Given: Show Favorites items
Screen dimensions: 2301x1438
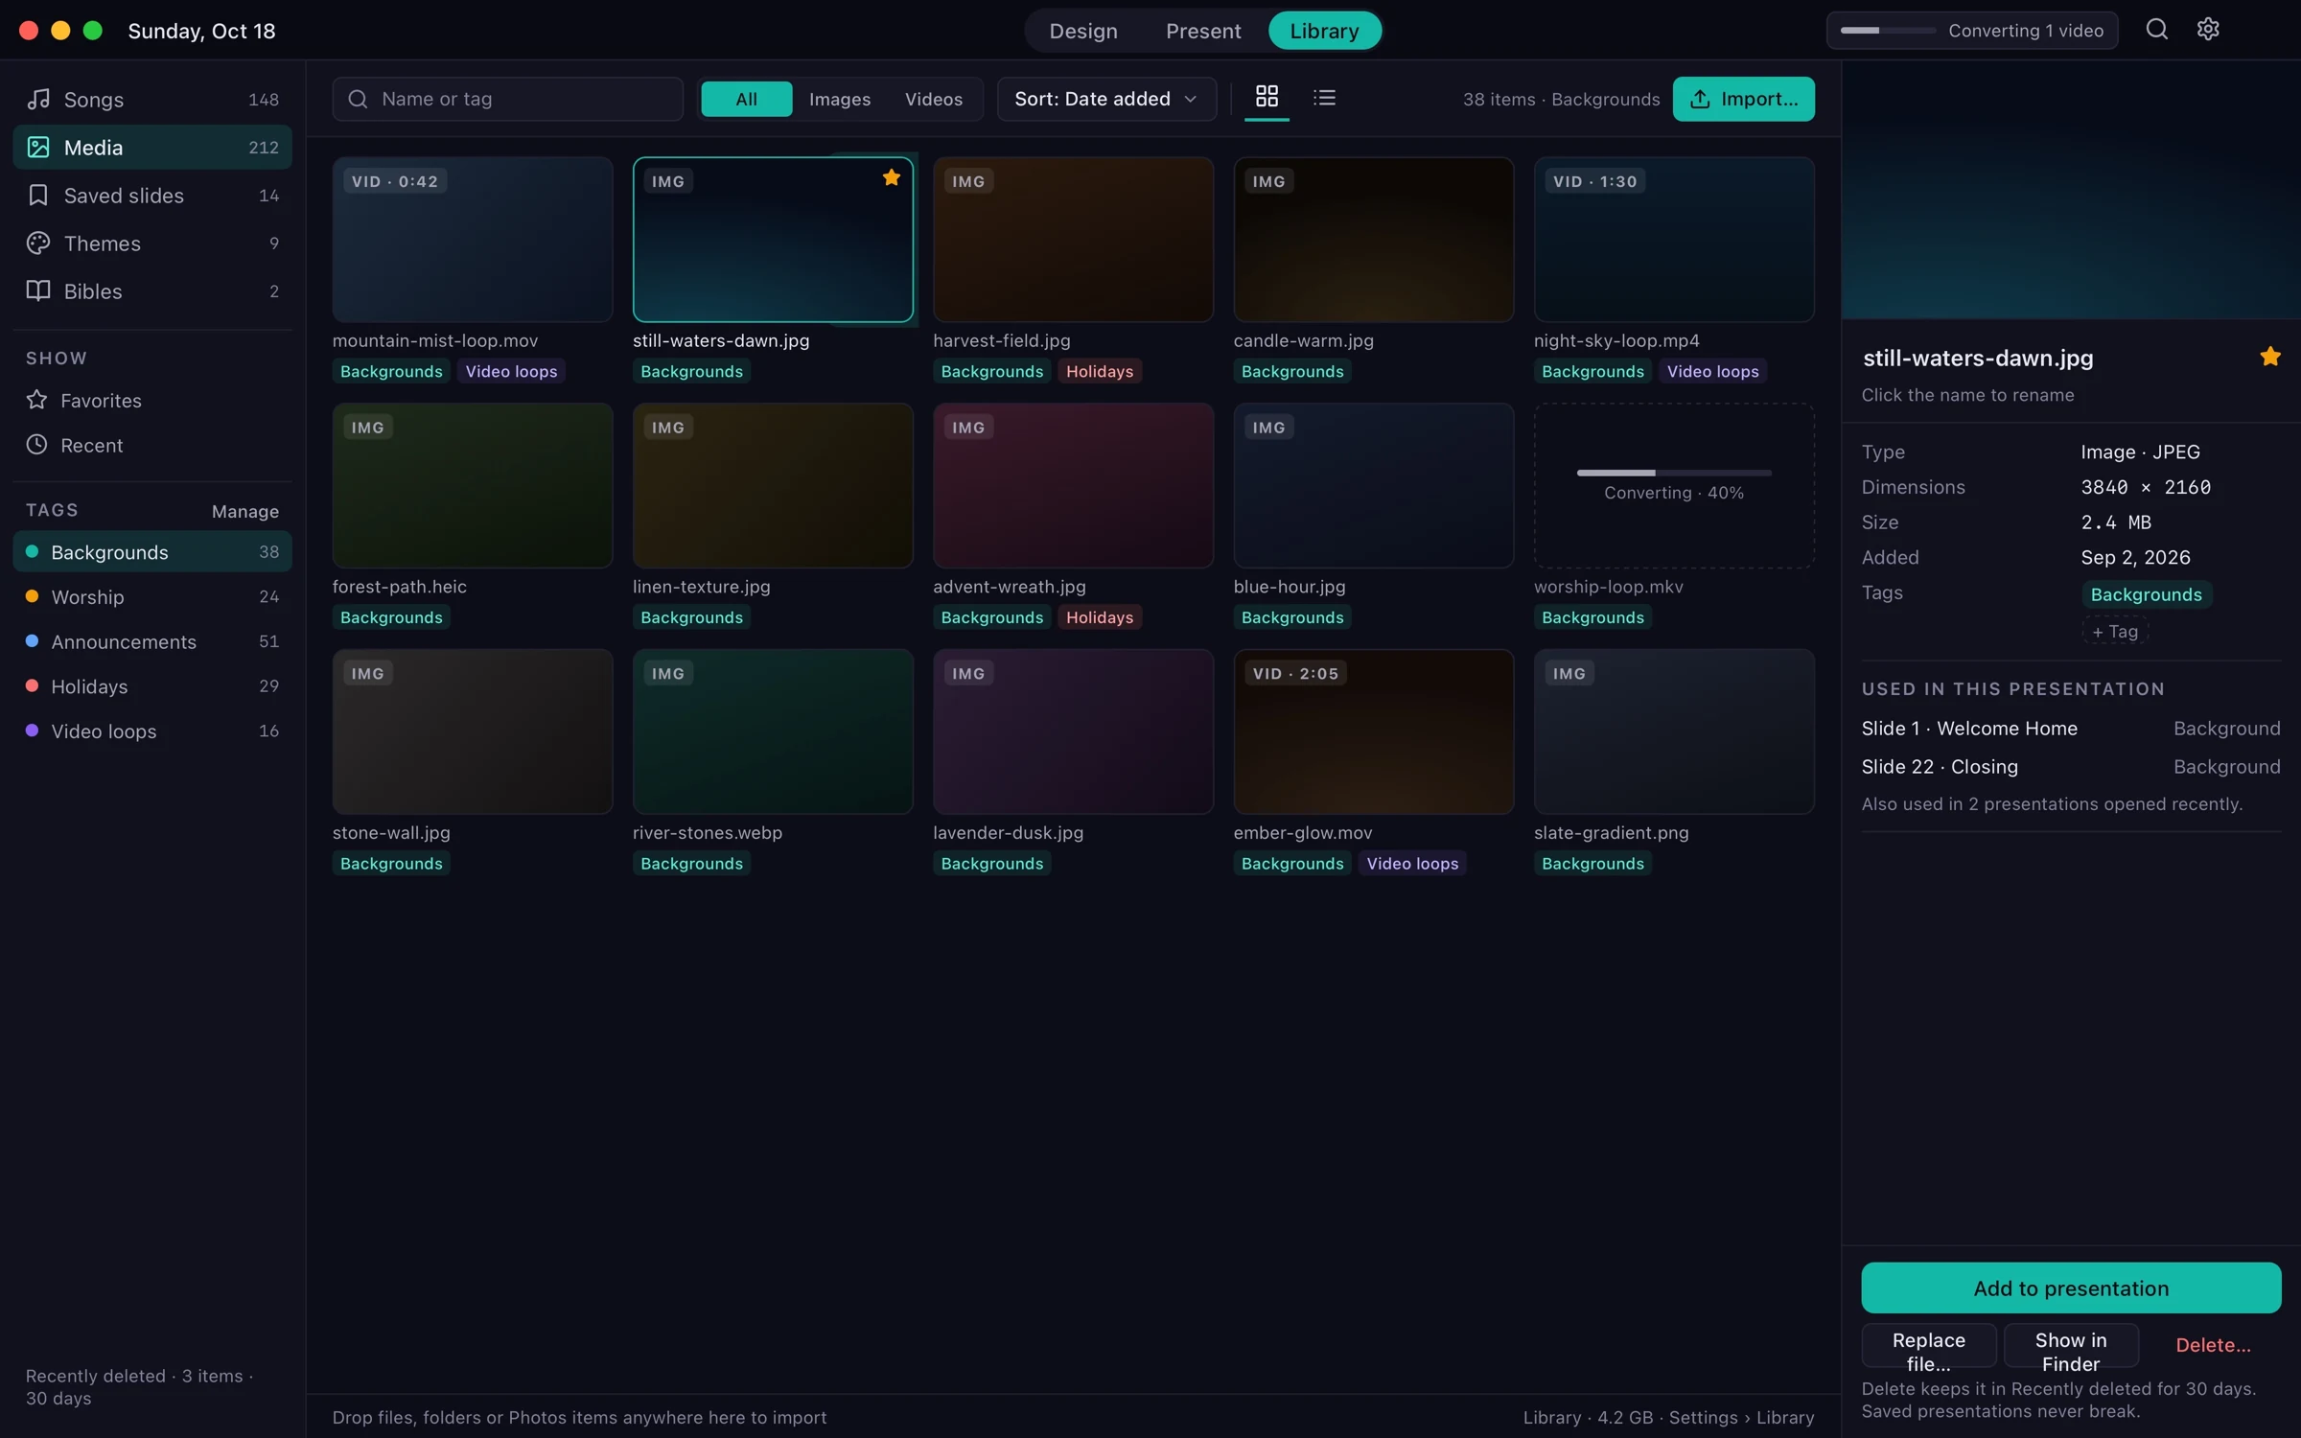Looking at the screenshot, I should 152,401.
